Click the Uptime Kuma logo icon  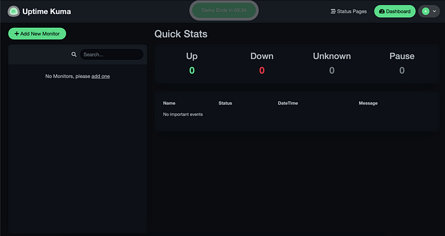click(x=13, y=11)
